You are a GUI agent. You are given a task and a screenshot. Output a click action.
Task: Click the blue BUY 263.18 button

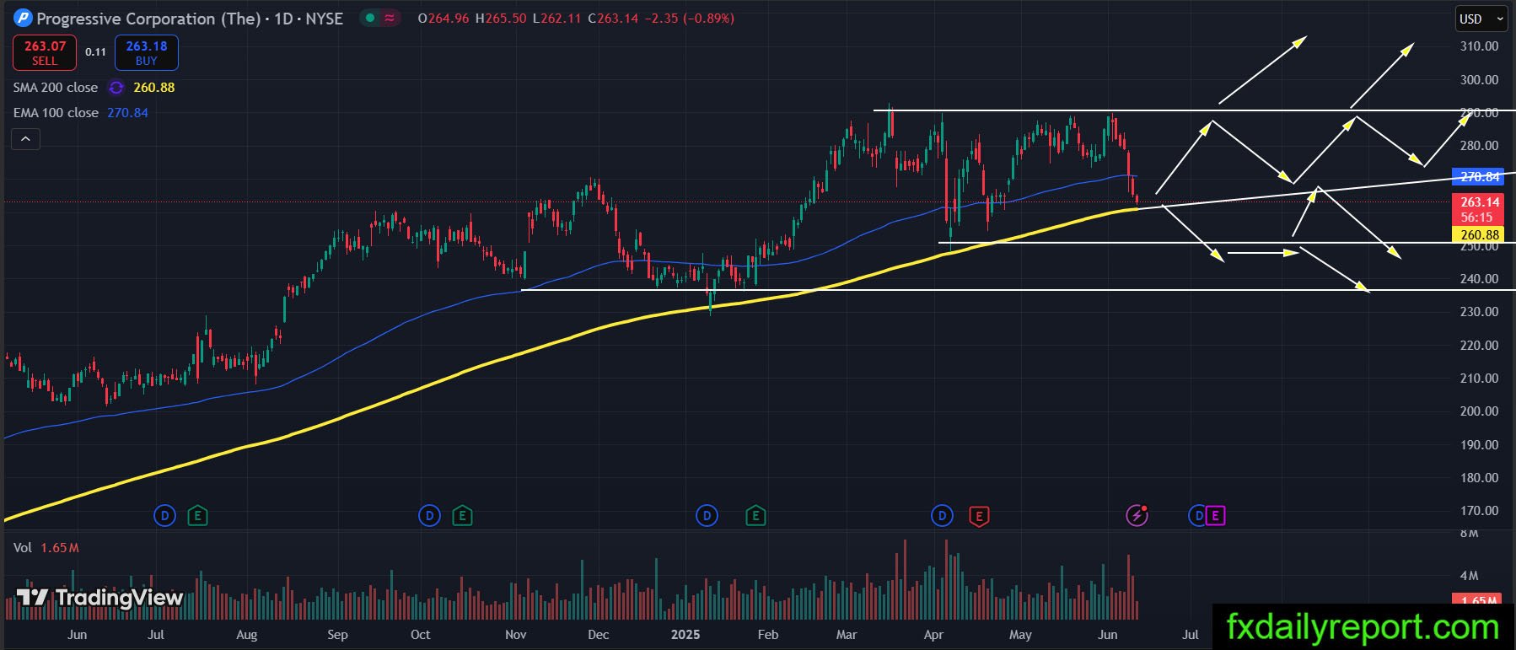pyautogui.click(x=147, y=52)
